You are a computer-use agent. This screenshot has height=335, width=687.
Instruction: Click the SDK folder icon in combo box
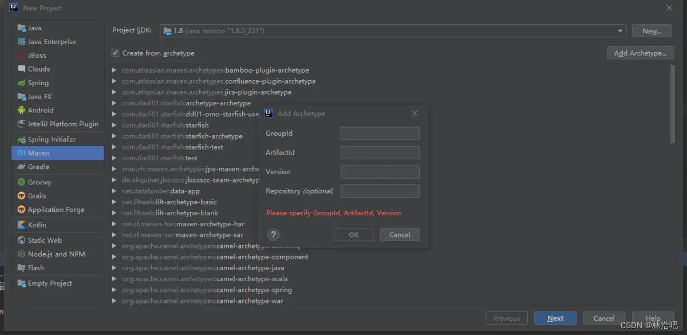[x=167, y=31]
